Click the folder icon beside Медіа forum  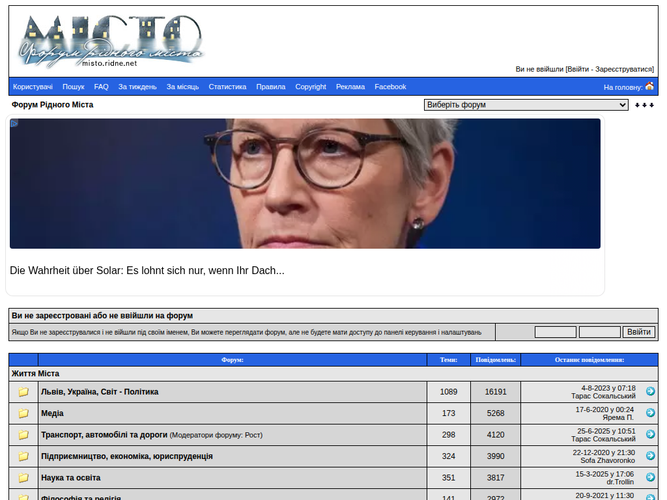coord(23,413)
